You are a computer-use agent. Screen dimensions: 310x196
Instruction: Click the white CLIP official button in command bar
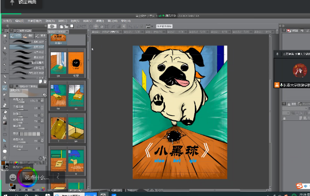(164, 26)
